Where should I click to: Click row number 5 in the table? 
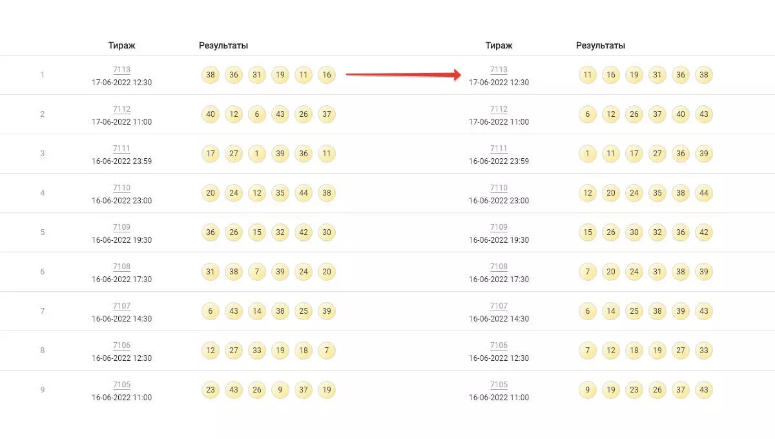point(42,232)
